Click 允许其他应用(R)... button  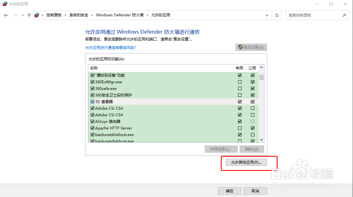click(x=246, y=162)
